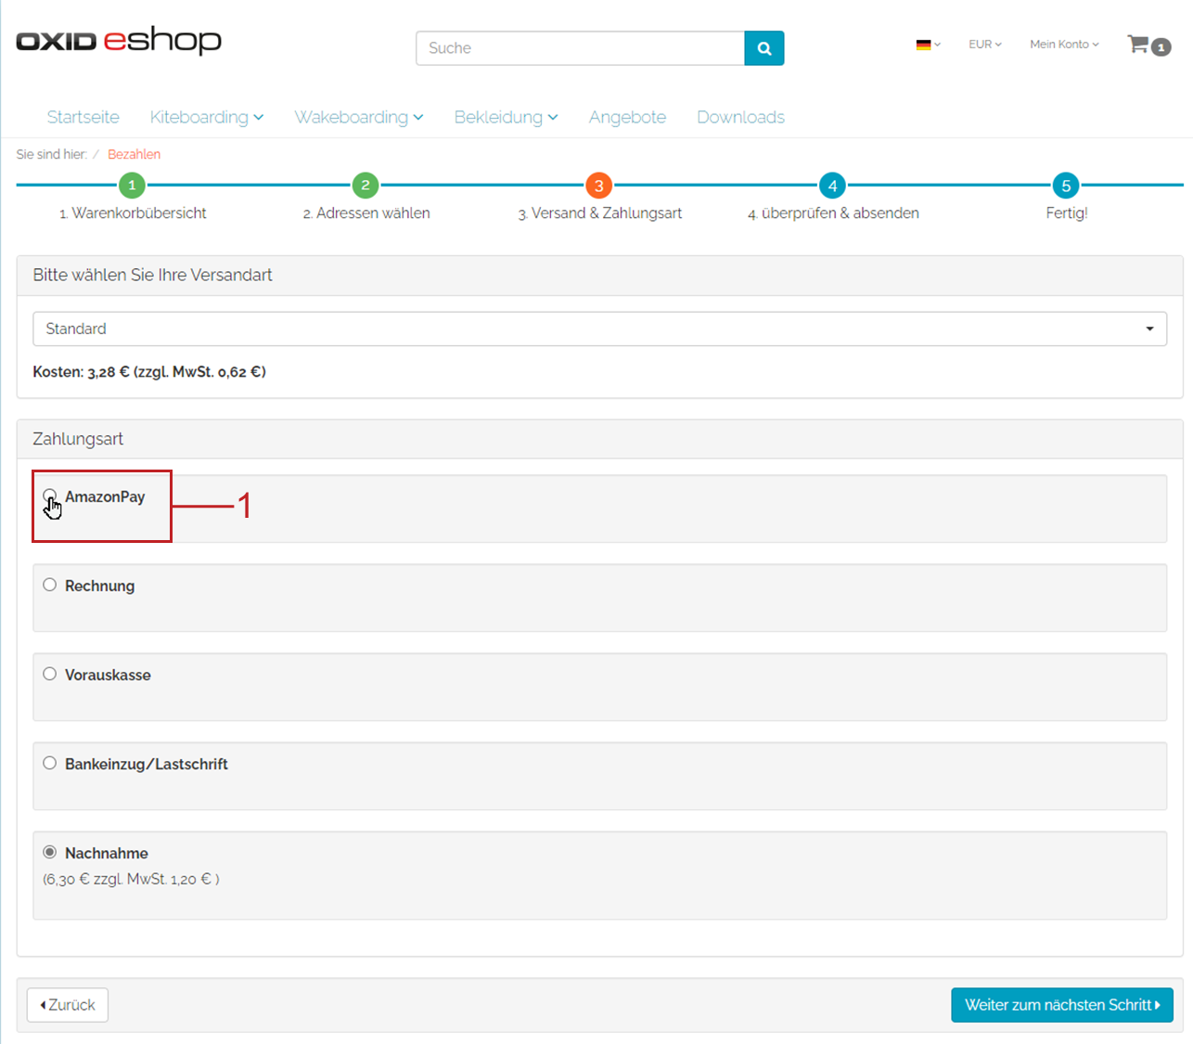Viewport: 1193px width, 1044px height.
Task: Go to the Angebote menu item
Action: (627, 117)
